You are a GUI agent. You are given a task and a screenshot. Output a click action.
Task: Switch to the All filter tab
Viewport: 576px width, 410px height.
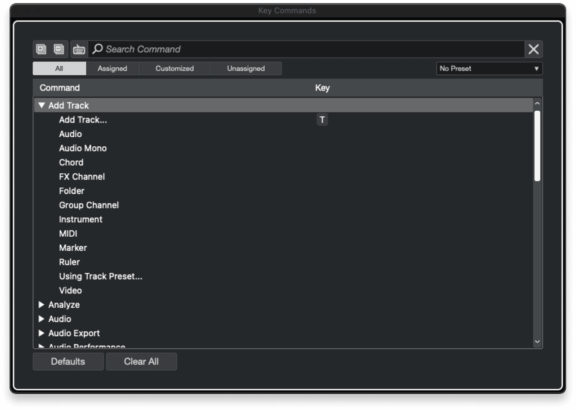pos(59,68)
